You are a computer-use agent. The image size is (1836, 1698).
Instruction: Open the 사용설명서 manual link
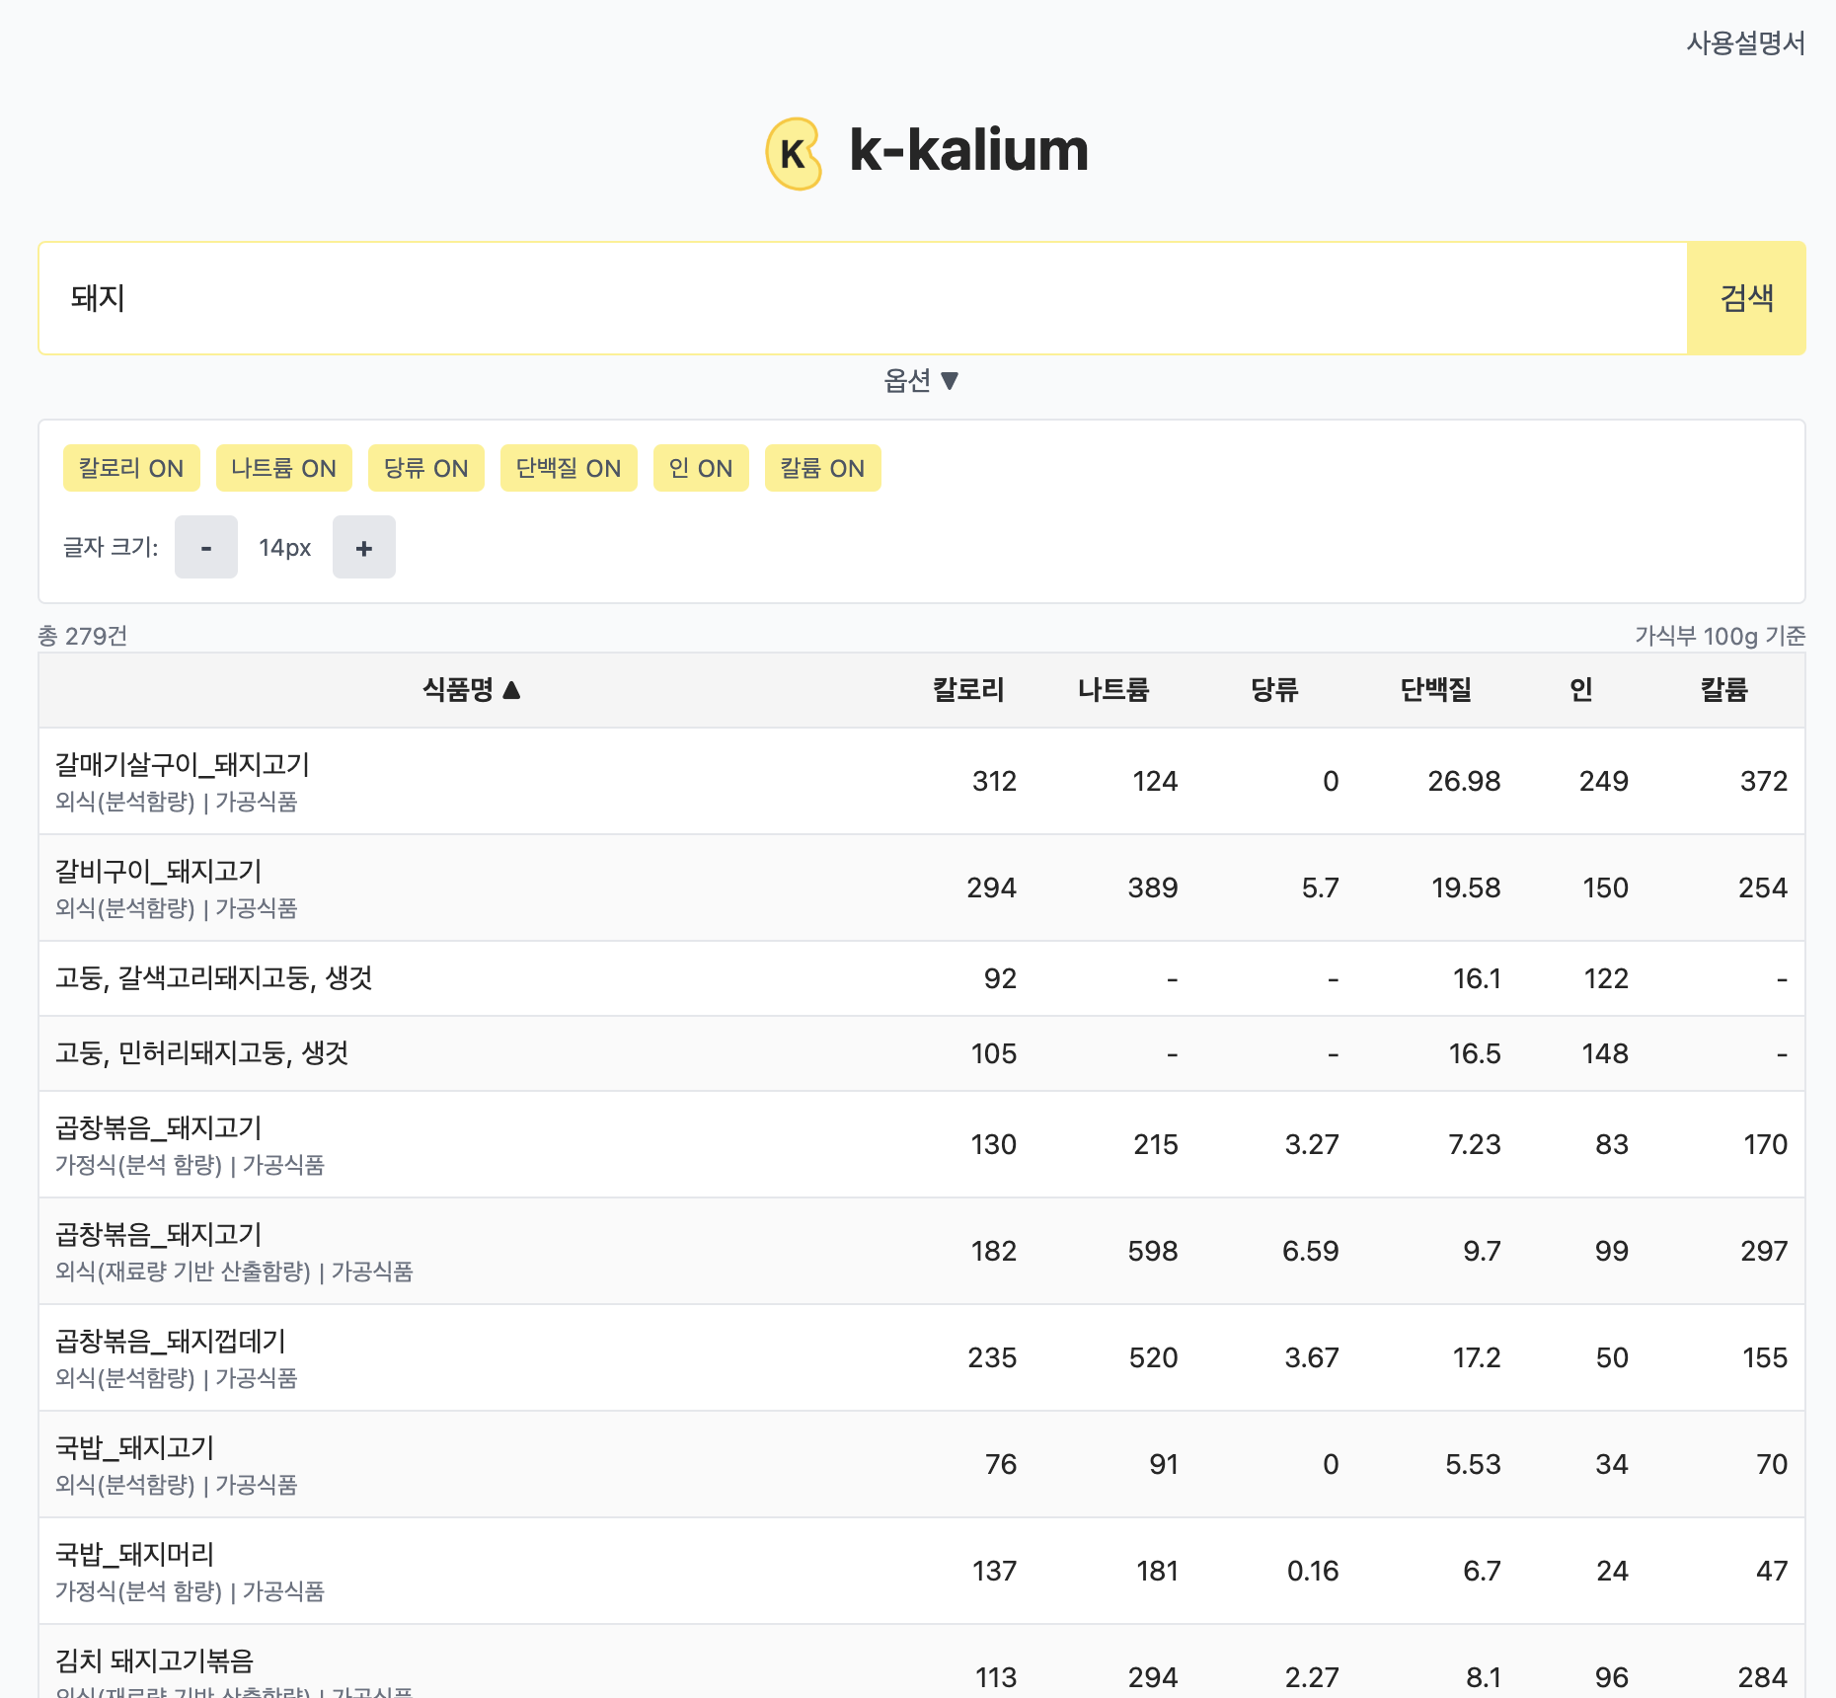1745,41
